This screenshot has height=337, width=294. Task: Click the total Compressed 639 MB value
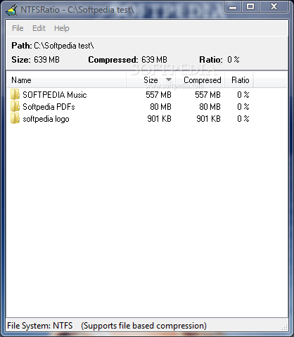coord(154,60)
